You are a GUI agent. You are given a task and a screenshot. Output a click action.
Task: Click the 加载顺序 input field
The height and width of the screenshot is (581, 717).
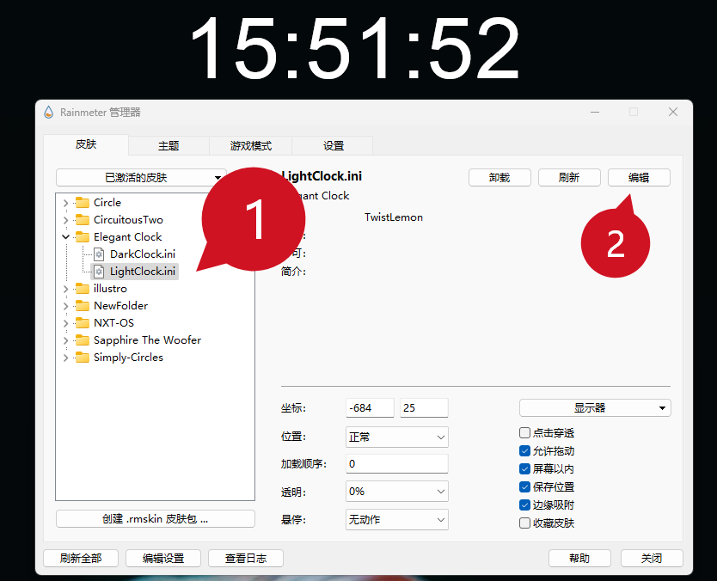[x=397, y=463]
